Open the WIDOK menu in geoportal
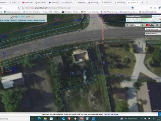The height and width of the screenshot is (121, 161). 7,21
